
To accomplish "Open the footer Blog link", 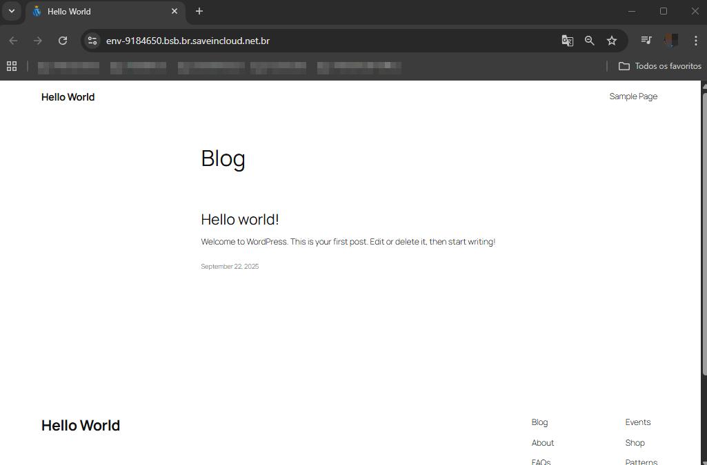I will [x=539, y=422].
